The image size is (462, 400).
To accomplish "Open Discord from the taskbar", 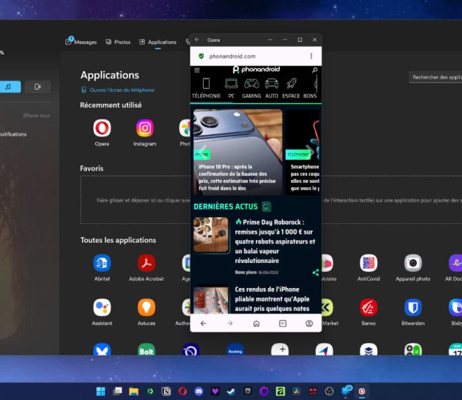I will 199,392.
